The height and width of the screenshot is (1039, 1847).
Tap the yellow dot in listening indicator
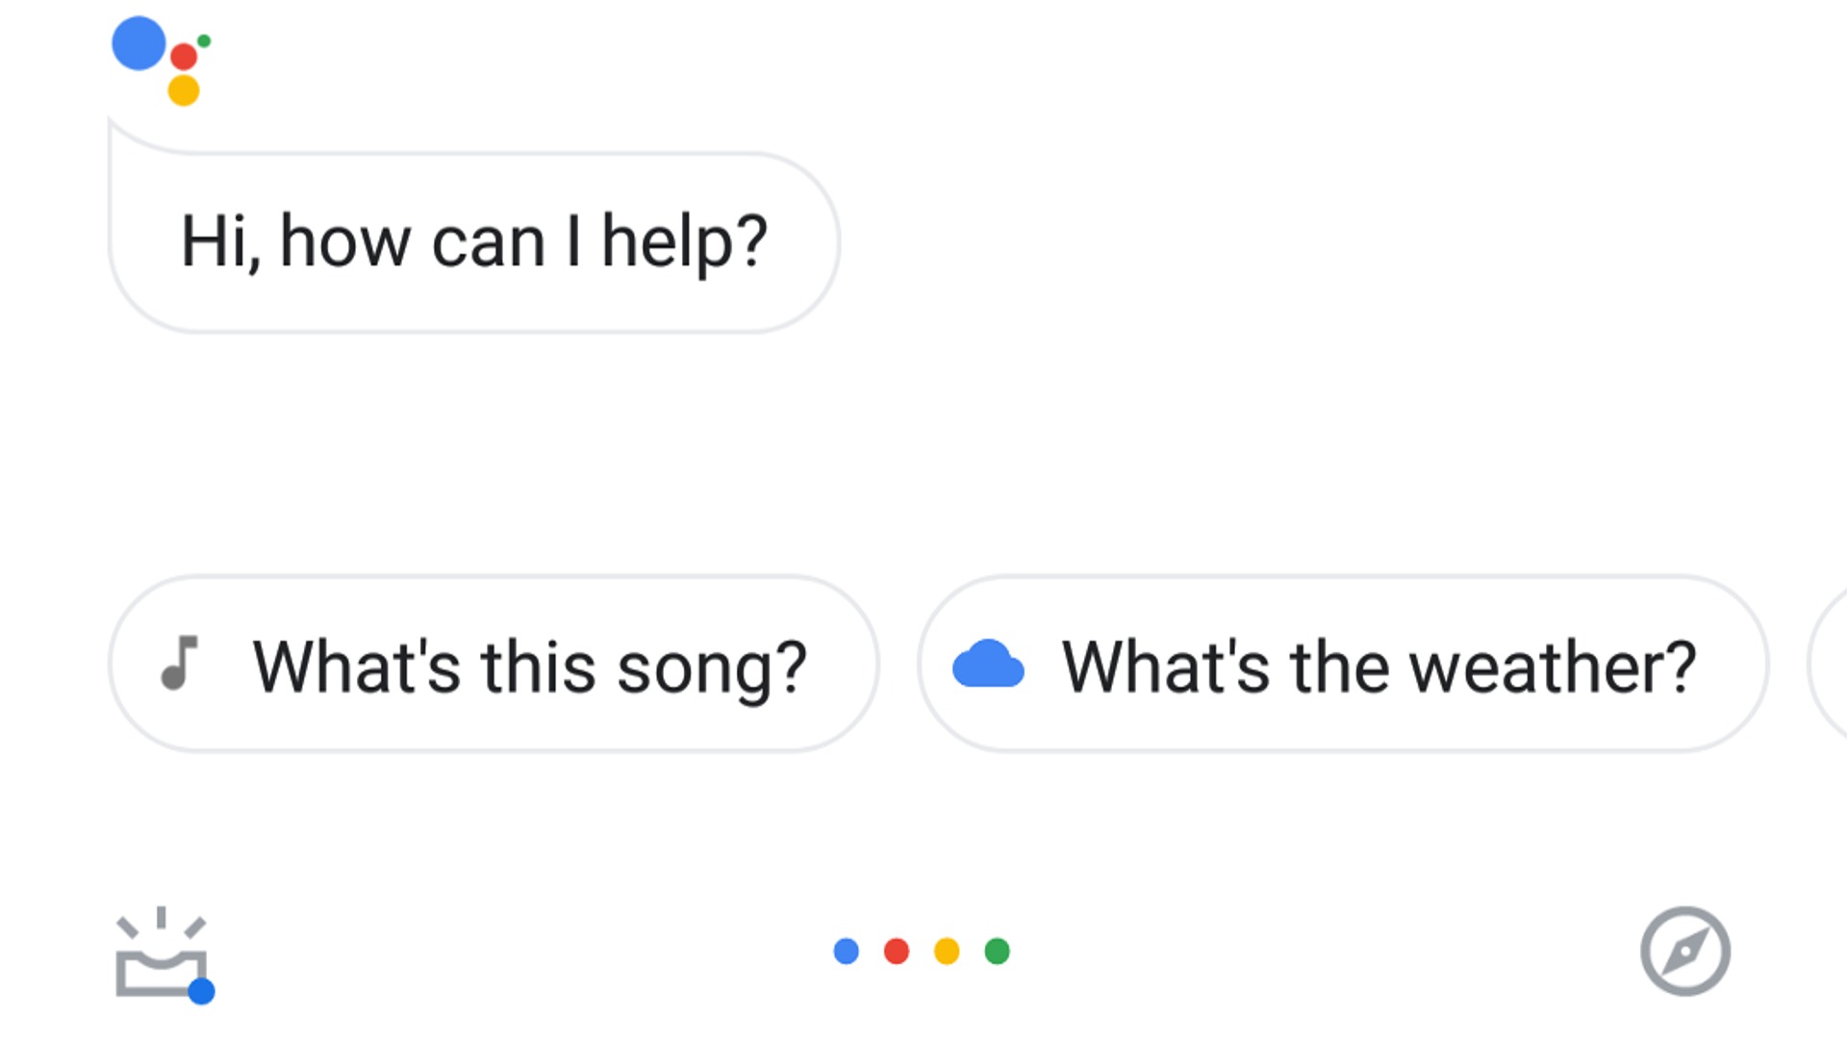click(x=947, y=951)
